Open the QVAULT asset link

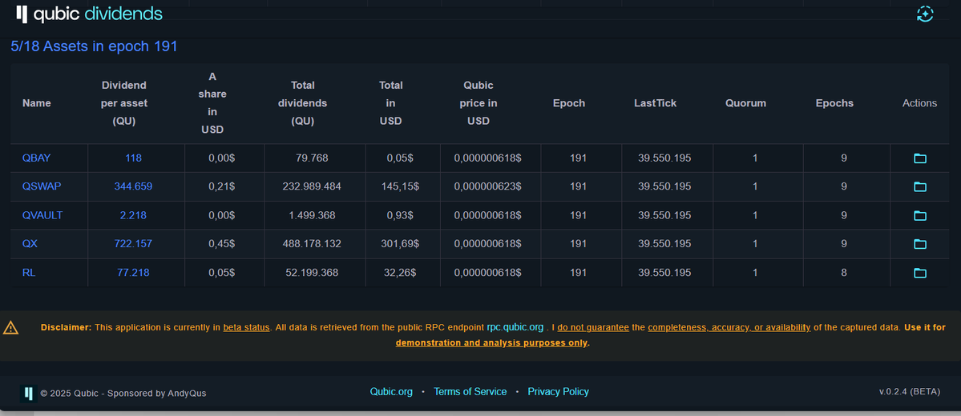pos(42,214)
